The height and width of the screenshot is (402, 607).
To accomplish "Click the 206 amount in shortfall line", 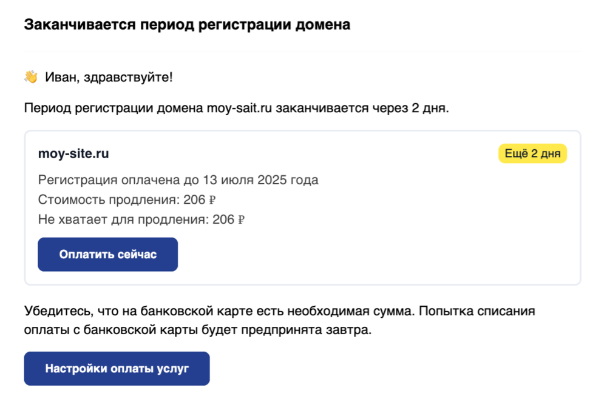I will [223, 219].
